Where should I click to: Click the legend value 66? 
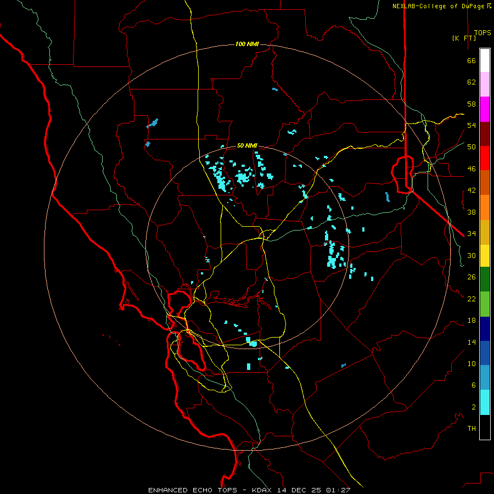click(x=471, y=61)
